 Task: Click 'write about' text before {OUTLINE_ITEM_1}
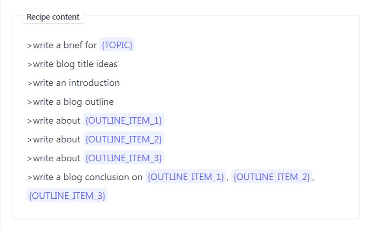(x=57, y=120)
